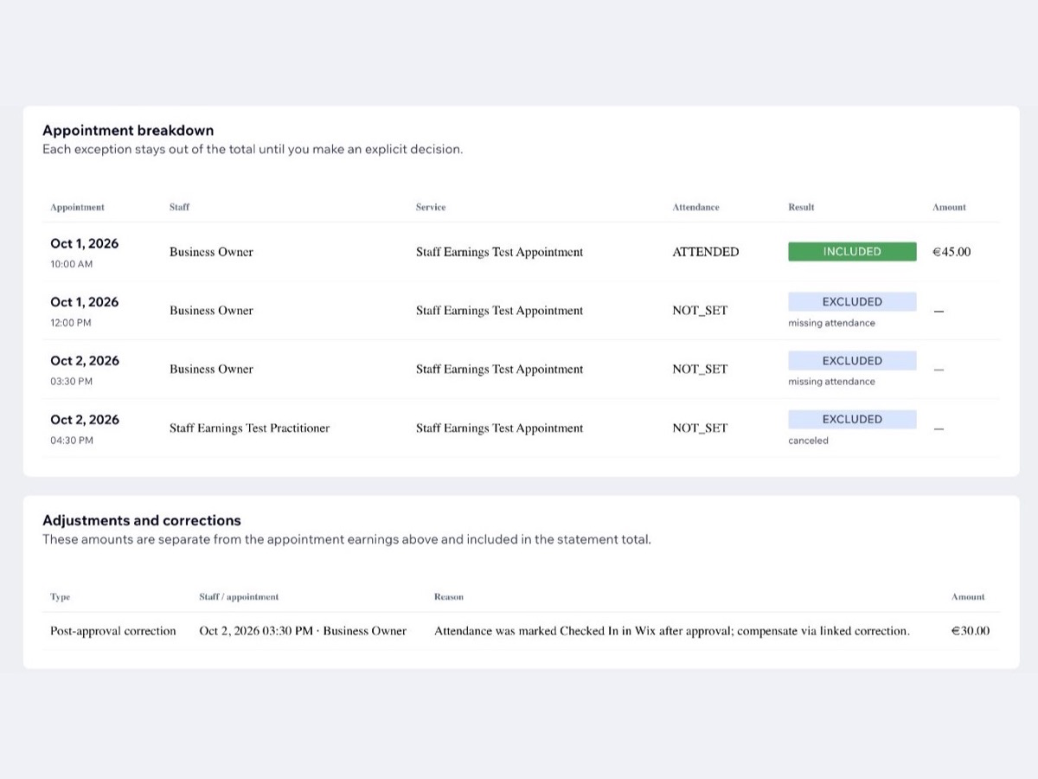Click the Appointment column header
1038x779 pixels.
77,208
